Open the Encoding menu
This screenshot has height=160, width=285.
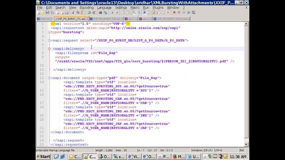(86, 8)
